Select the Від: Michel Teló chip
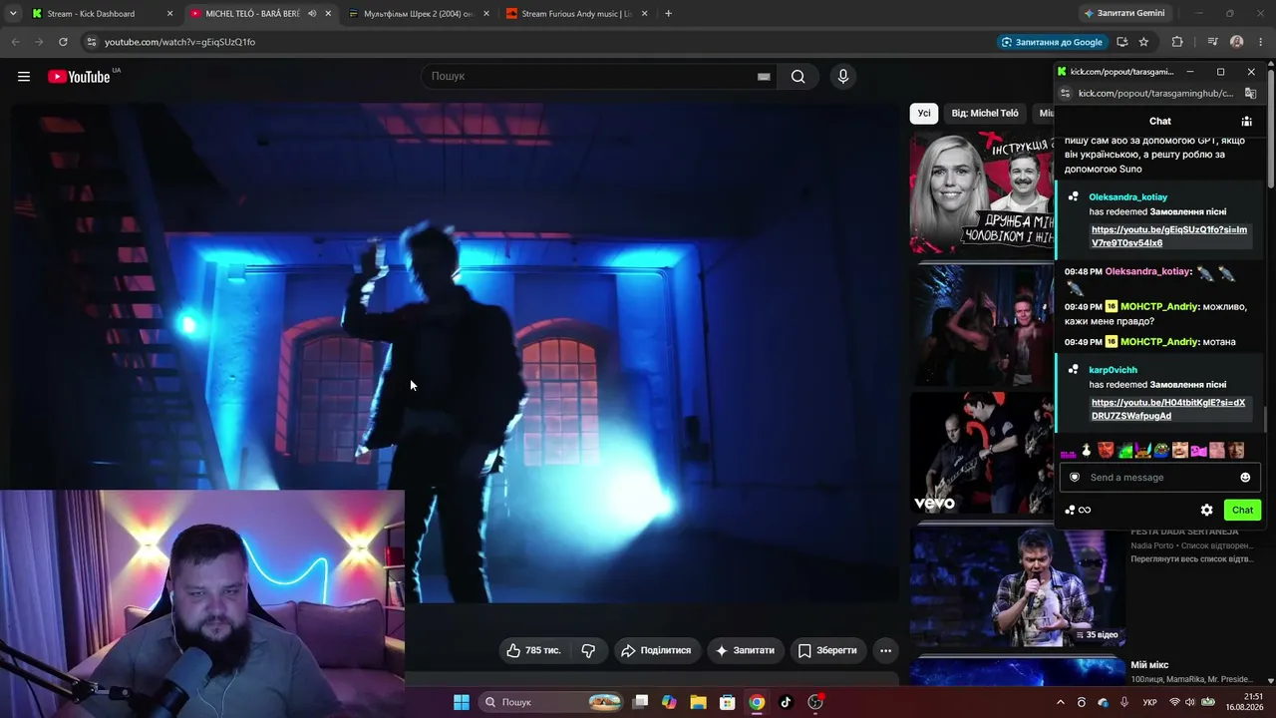The height and width of the screenshot is (718, 1276). tap(985, 114)
